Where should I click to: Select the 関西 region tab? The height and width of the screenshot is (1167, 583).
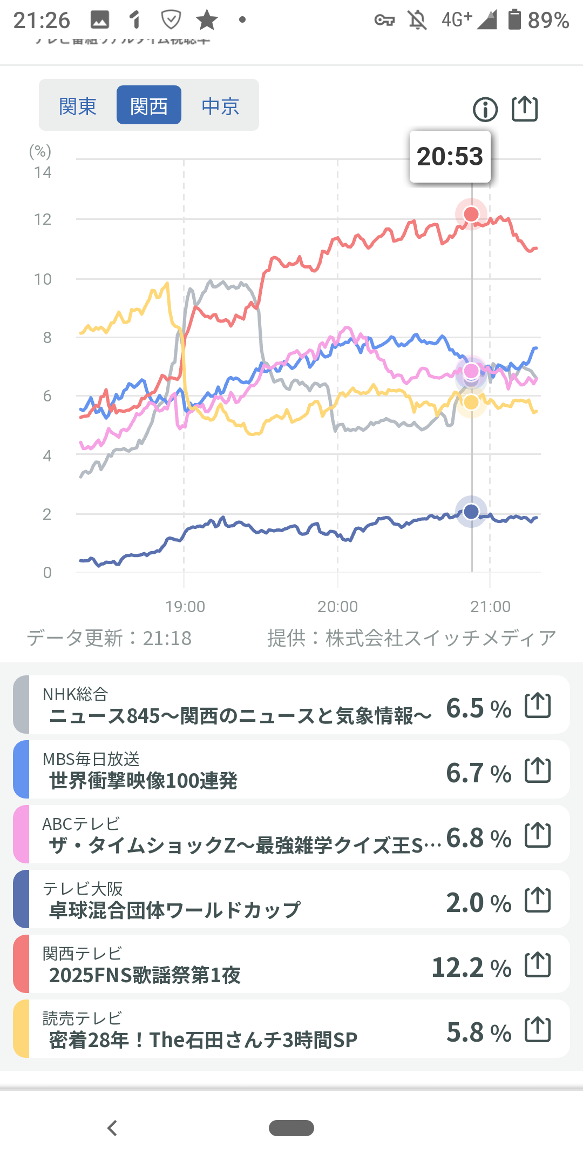(x=149, y=106)
